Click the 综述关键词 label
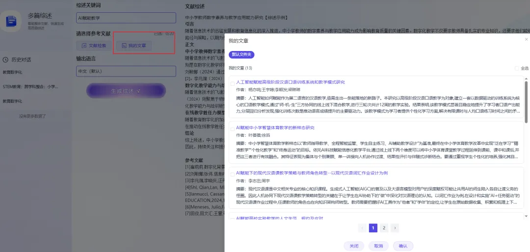The image size is (530, 252). (x=88, y=5)
